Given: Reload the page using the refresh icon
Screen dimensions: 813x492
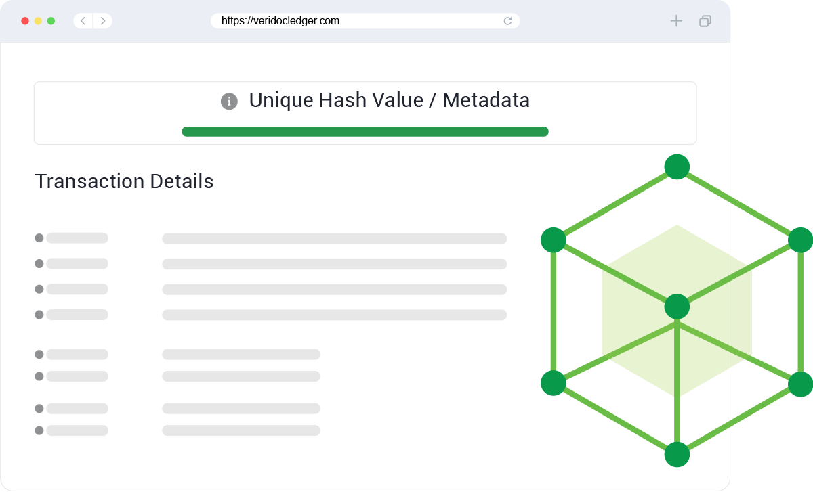Looking at the screenshot, I should coord(507,21).
